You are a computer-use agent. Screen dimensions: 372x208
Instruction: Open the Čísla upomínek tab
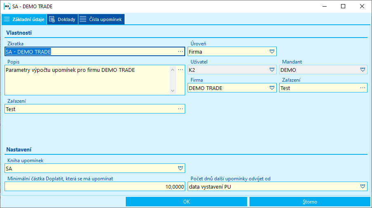tap(101, 19)
